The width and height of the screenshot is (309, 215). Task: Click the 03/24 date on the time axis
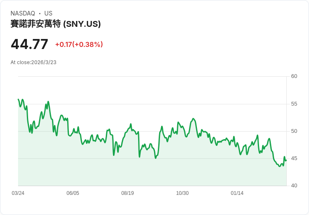coord(18,193)
